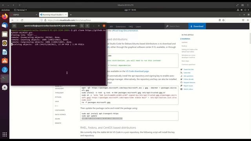Open Ubuntu Software from the dock
Viewport: 251px width, 141px height.
(5, 61)
